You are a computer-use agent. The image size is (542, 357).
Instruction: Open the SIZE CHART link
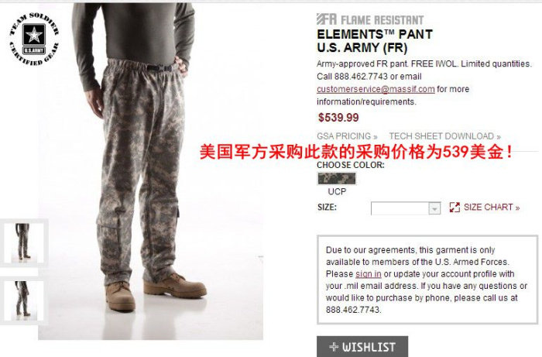492,208
